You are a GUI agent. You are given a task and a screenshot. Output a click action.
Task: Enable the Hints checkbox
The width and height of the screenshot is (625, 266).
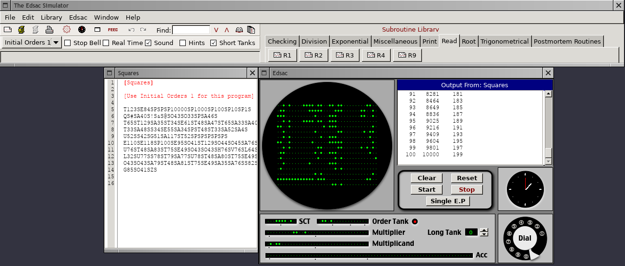coord(183,43)
